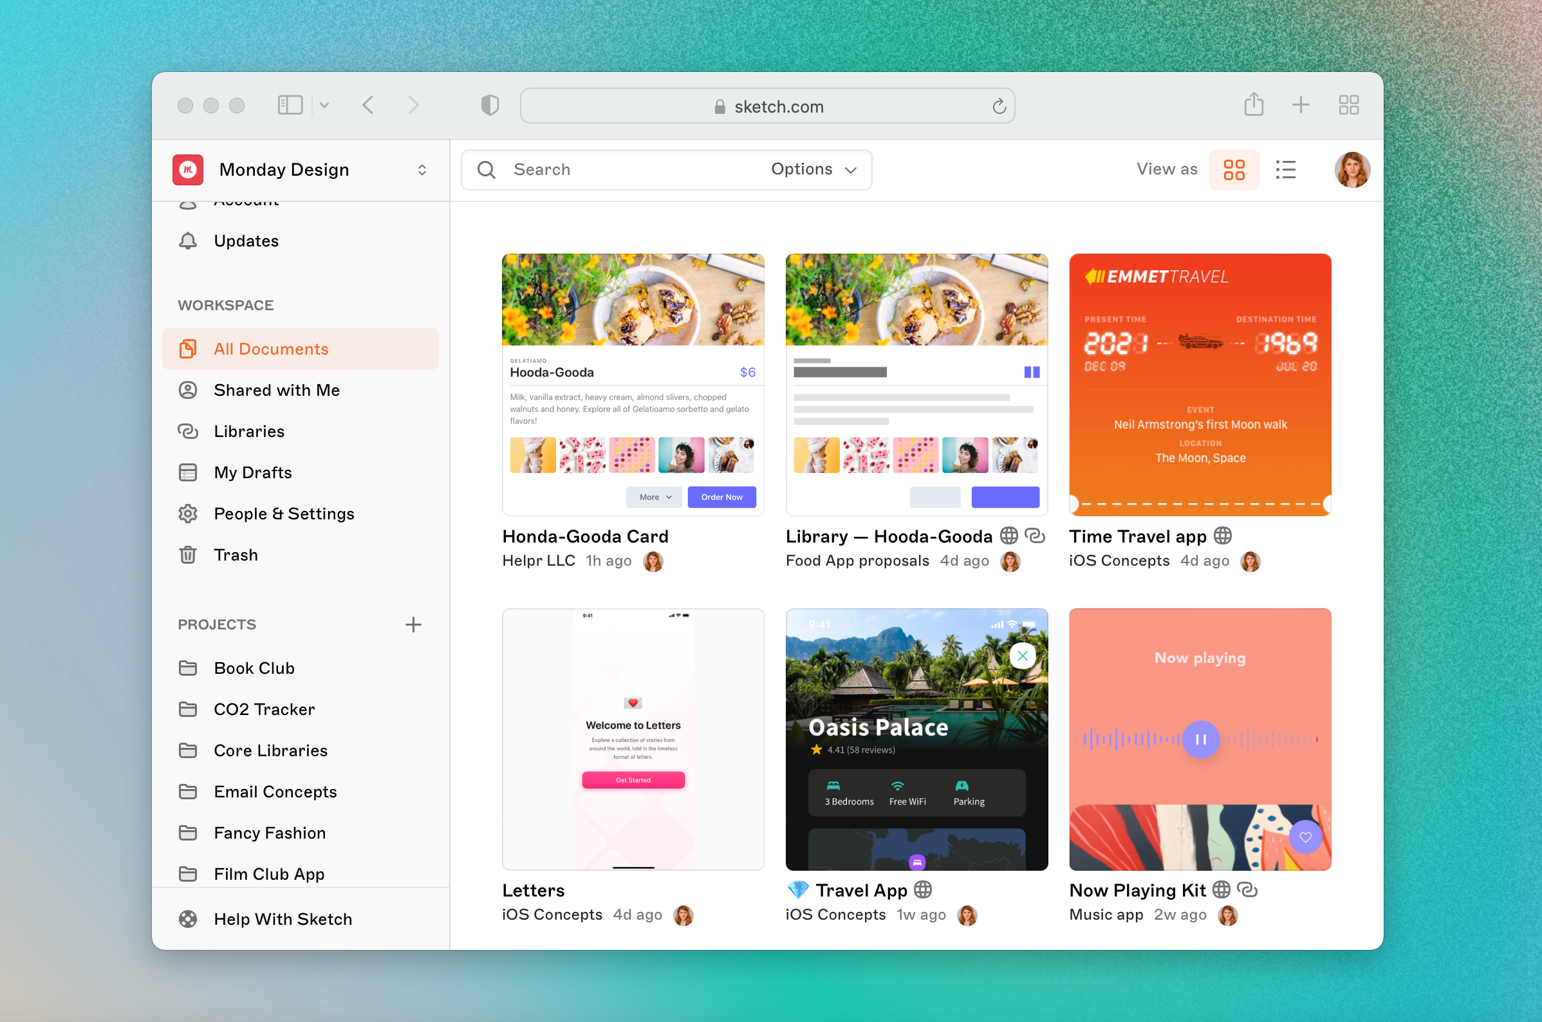Switch to list view
1542x1022 pixels.
click(x=1285, y=169)
